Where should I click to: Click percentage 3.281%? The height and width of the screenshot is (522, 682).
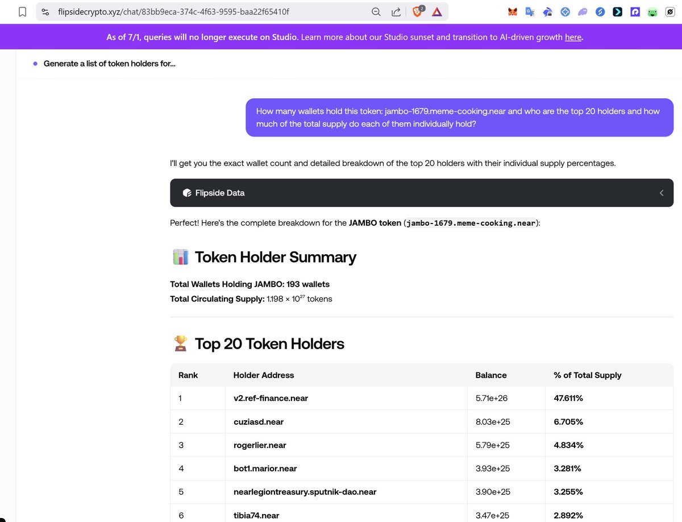[567, 469]
